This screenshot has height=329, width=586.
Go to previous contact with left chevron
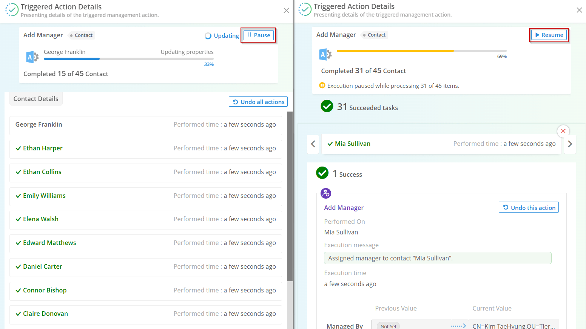click(x=313, y=144)
